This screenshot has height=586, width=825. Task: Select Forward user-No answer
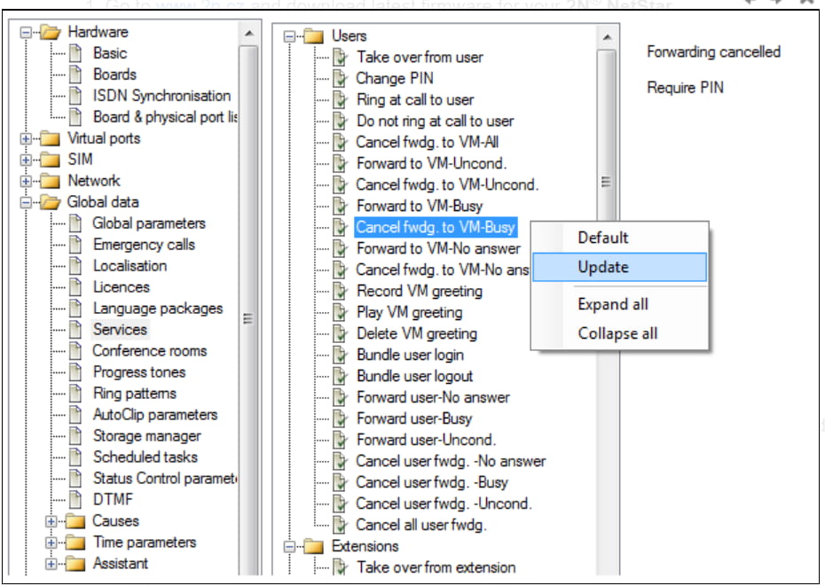pos(433,397)
